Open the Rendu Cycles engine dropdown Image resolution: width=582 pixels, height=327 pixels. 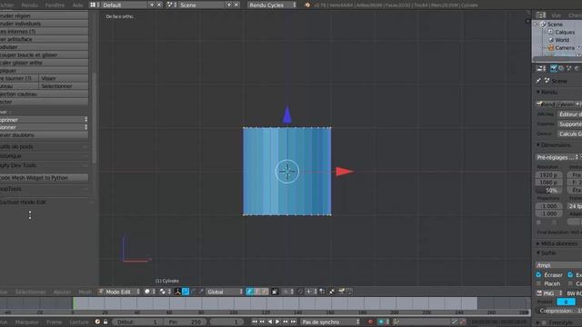(272, 5)
